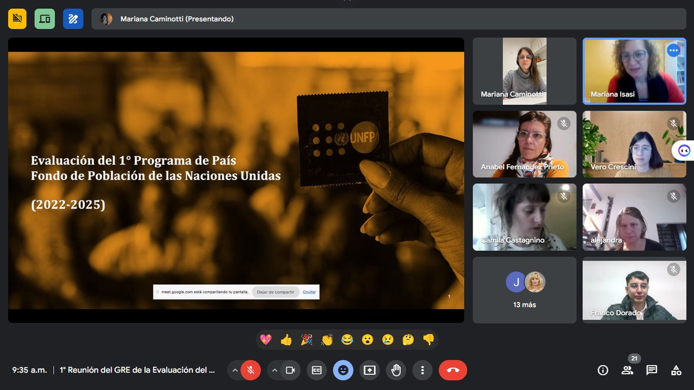This screenshot has height=390, width=694.
Task: Open more options three-dot menu
Action: pos(423,370)
